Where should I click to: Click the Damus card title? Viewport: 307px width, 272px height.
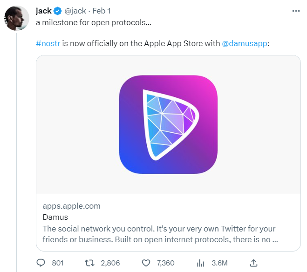[55, 217]
